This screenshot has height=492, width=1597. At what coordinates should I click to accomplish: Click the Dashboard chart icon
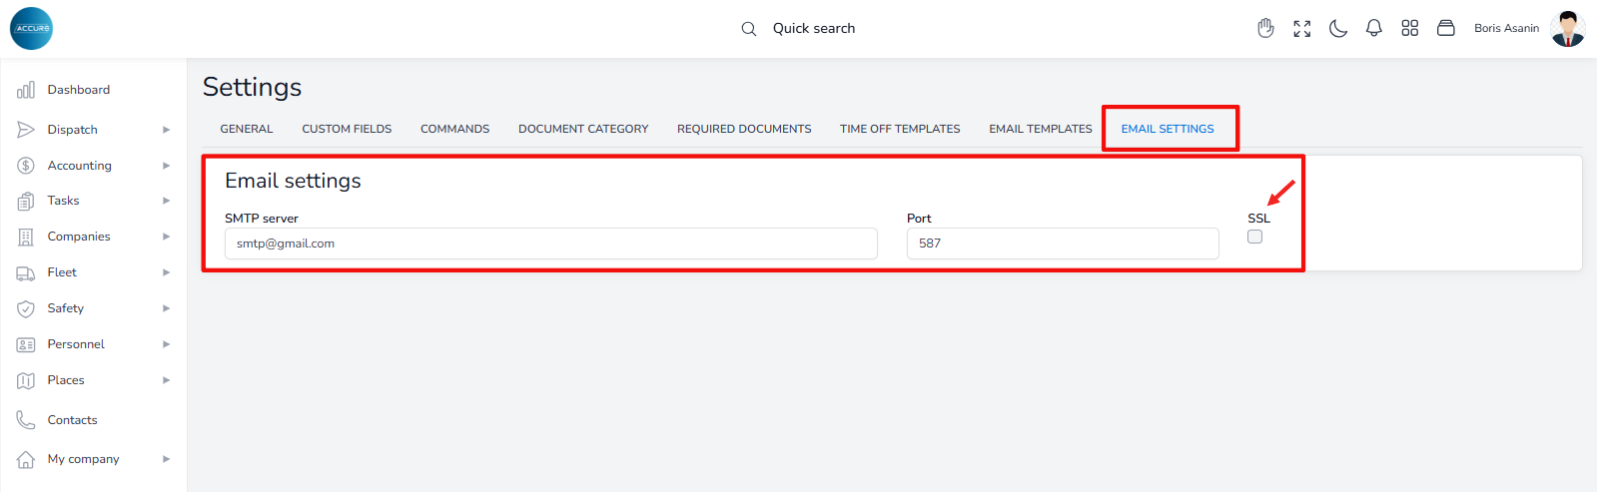tap(26, 90)
